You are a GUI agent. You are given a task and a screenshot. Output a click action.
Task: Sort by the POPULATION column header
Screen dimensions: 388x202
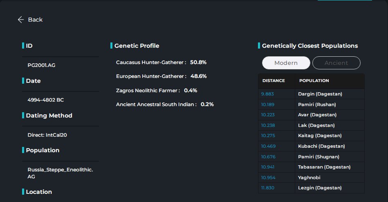(x=314, y=81)
